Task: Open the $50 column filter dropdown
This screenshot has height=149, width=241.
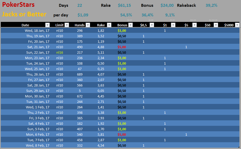Action: 216,25
